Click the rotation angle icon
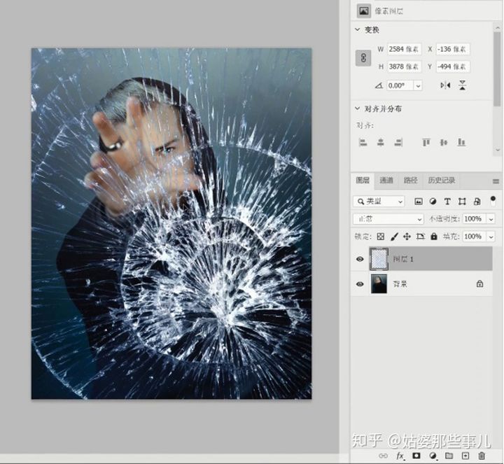 coord(379,86)
